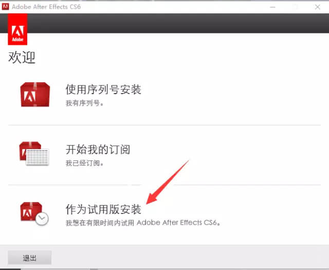Select 开始我的订阅 option
The width and height of the screenshot is (329, 270).
98,150
